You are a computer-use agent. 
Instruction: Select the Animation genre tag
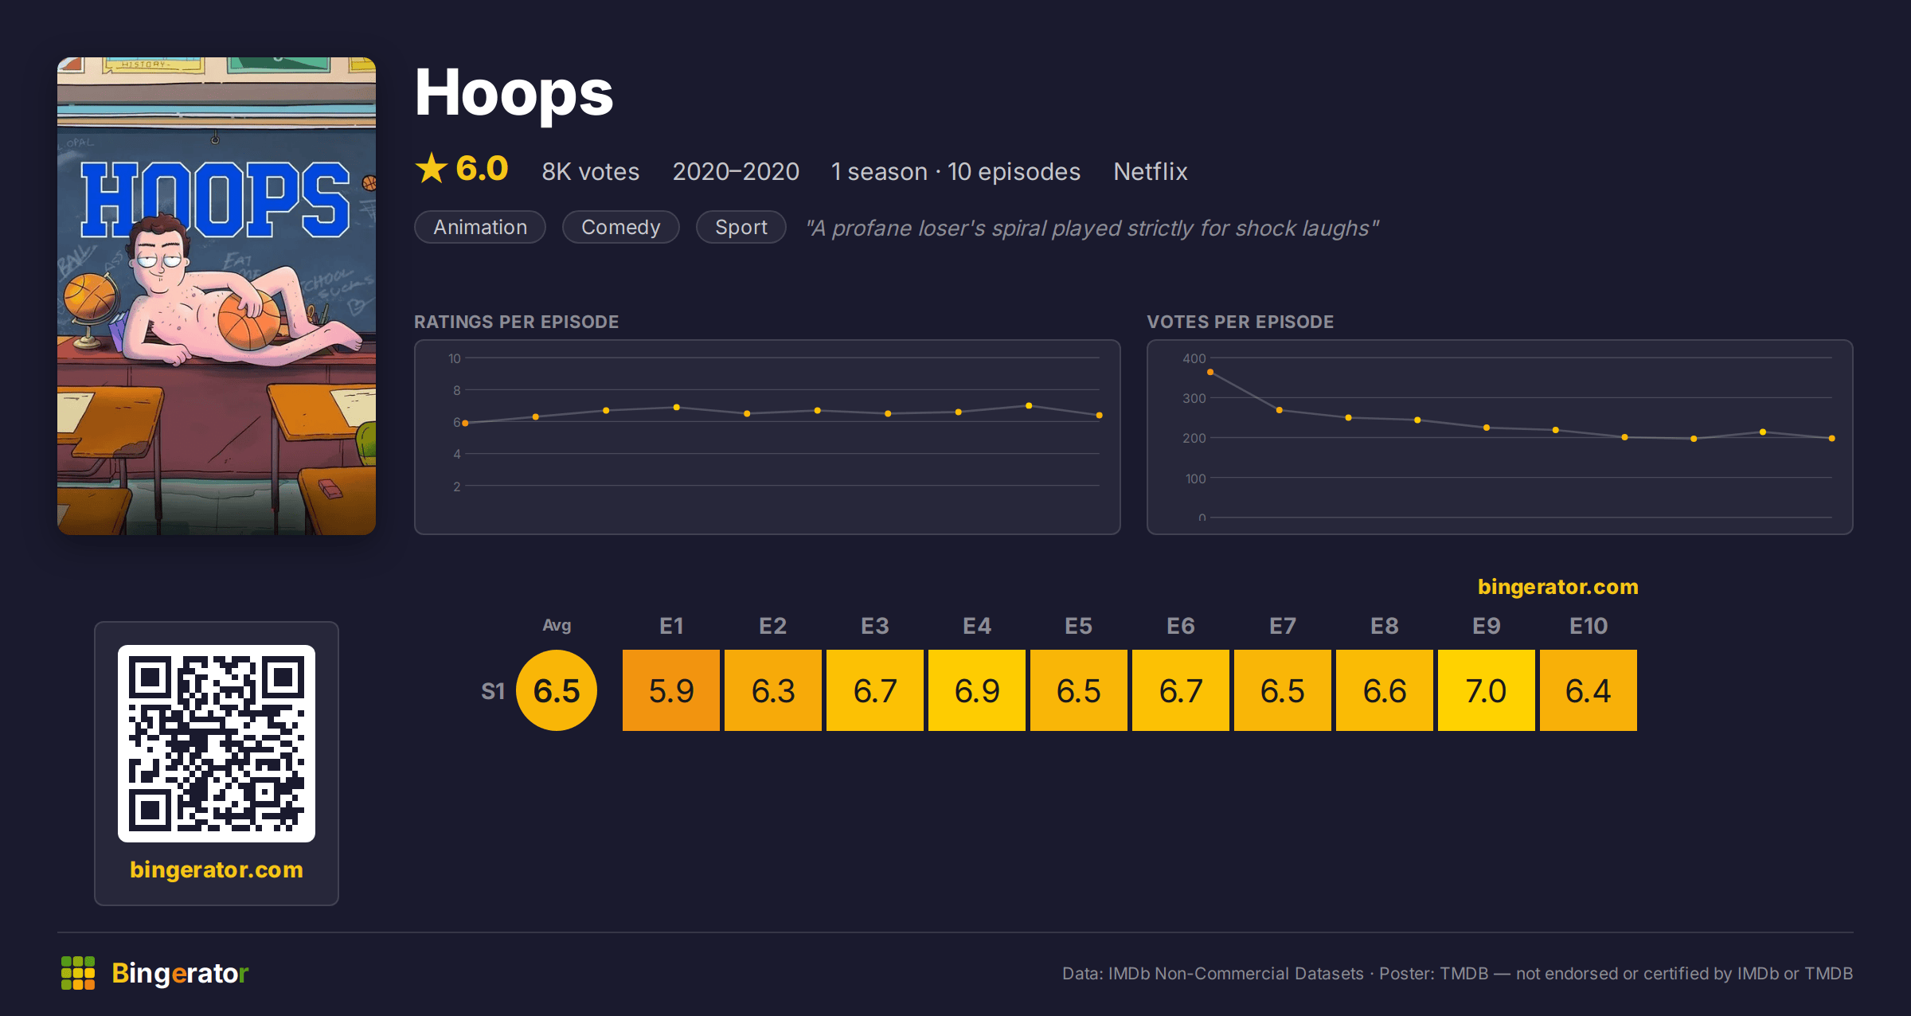click(480, 227)
